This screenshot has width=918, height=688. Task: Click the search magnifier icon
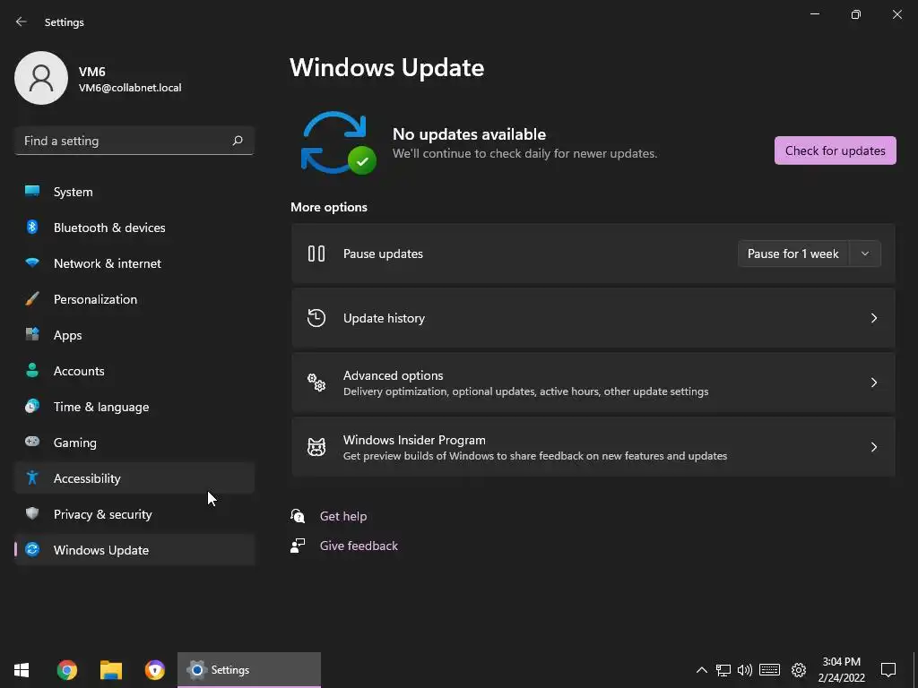point(237,141)
